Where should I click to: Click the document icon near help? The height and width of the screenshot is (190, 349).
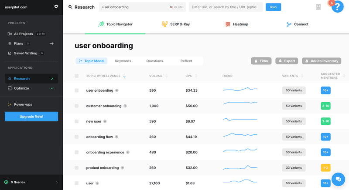[318, 7]
